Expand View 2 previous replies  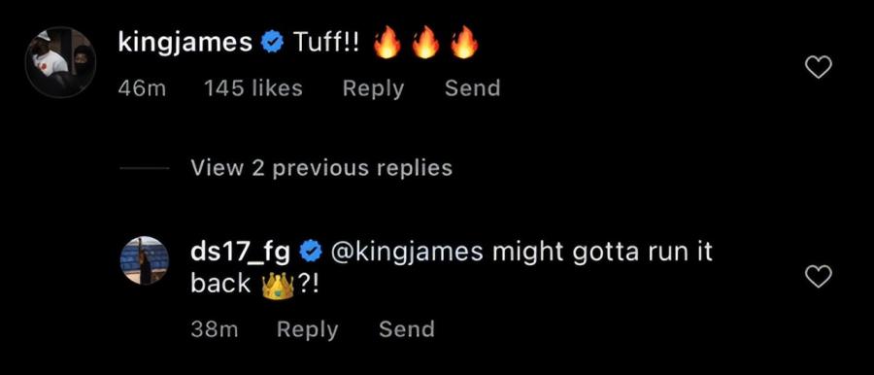pyautogui.click(x=321, y=167)
